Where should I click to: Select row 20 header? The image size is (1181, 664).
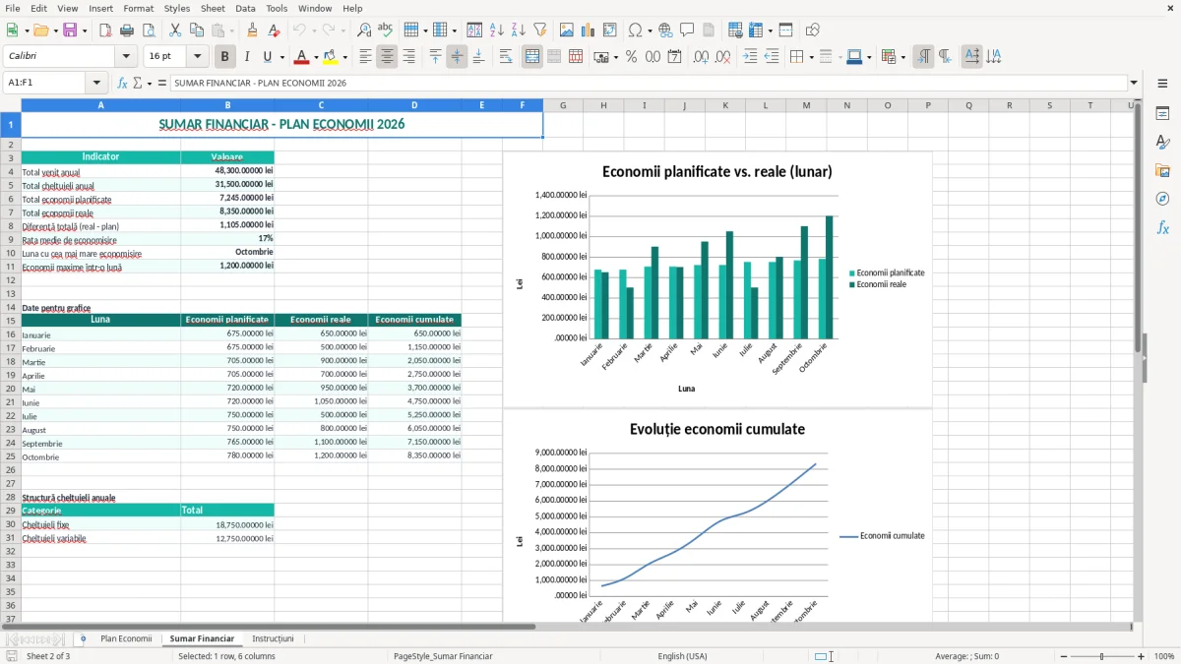[11, 390]
